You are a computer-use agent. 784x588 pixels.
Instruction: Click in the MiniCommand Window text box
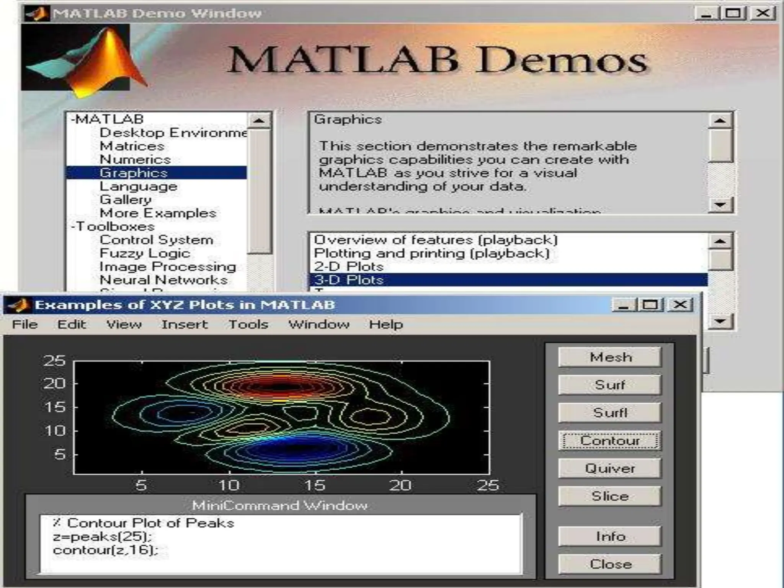pos(281,544)
